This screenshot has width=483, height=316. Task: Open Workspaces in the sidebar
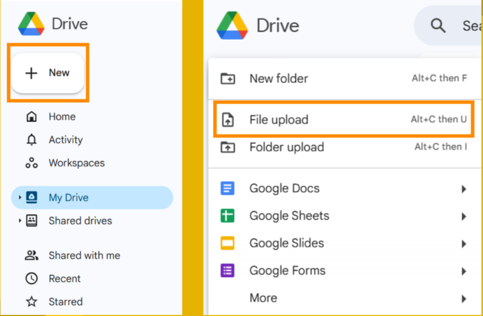tap(77, 163)
